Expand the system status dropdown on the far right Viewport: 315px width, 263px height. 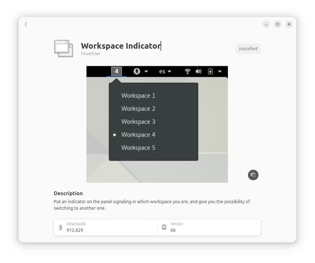point(220,71)
